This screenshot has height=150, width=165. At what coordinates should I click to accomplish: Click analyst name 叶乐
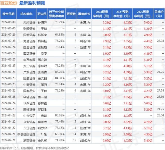point(44,134)
